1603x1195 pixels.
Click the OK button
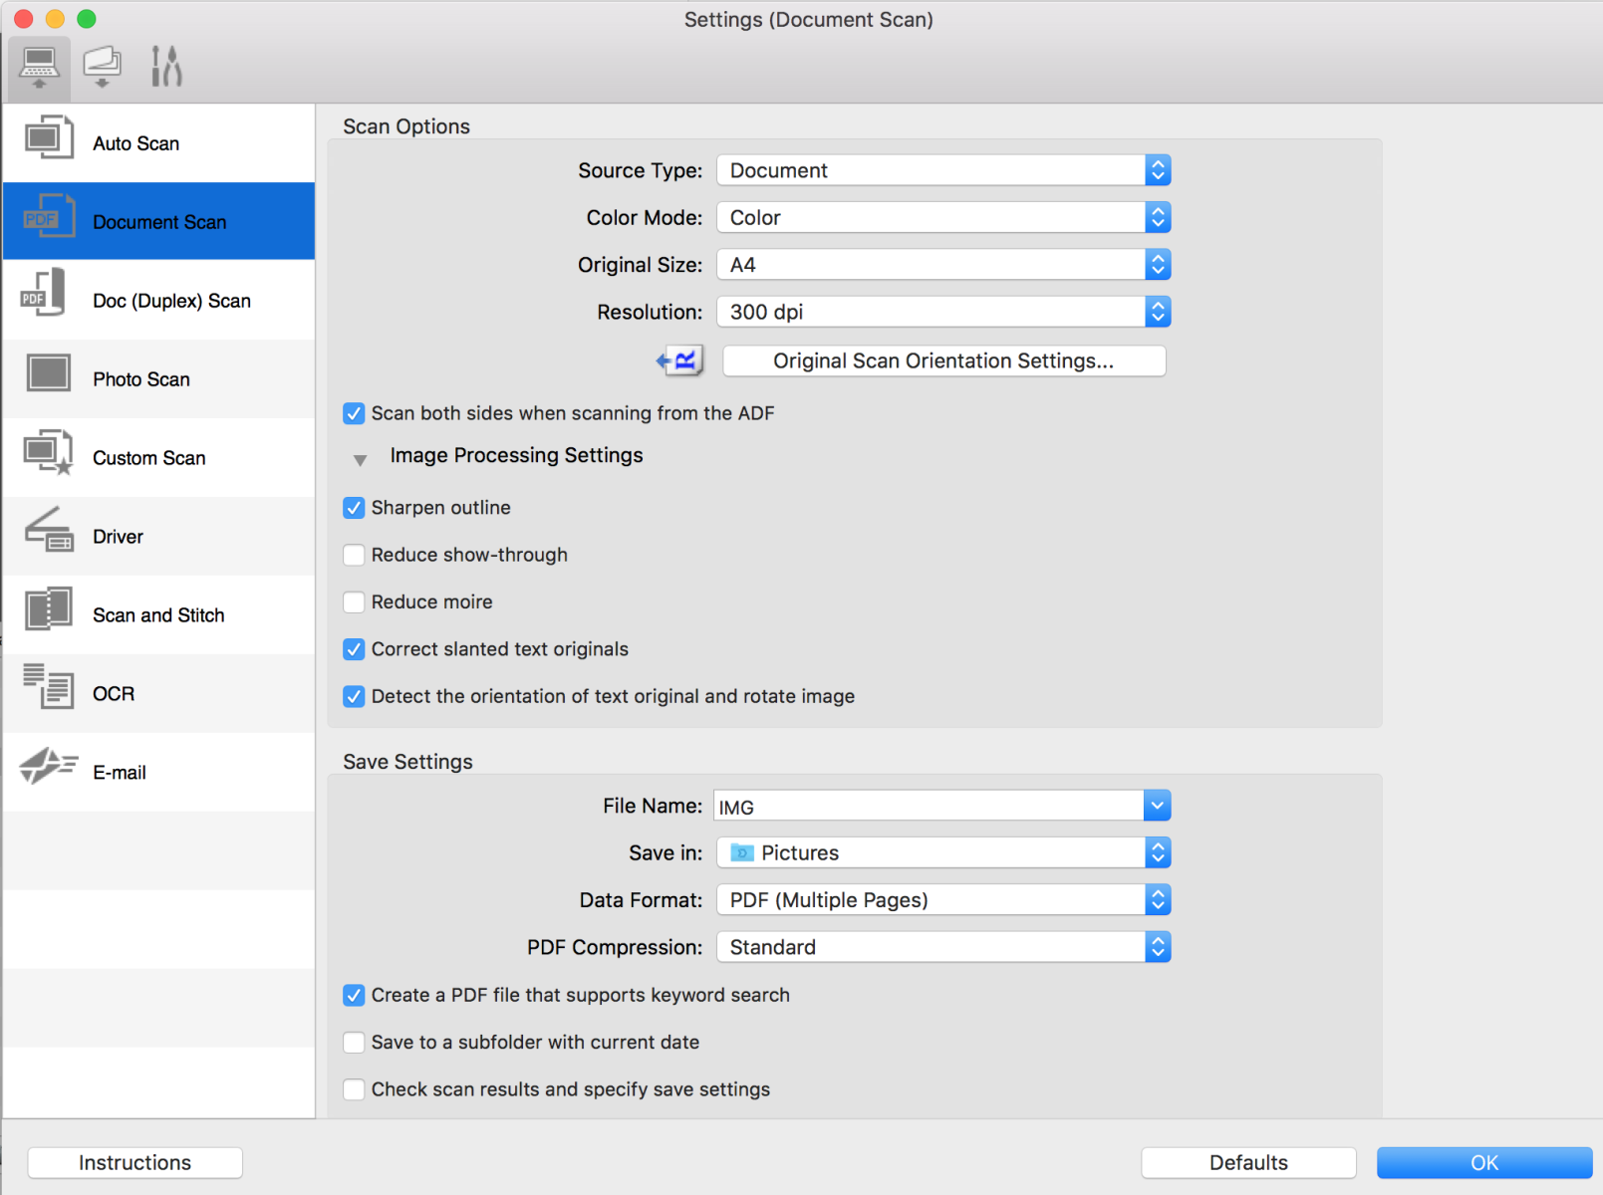(x=1484, y=1162)
